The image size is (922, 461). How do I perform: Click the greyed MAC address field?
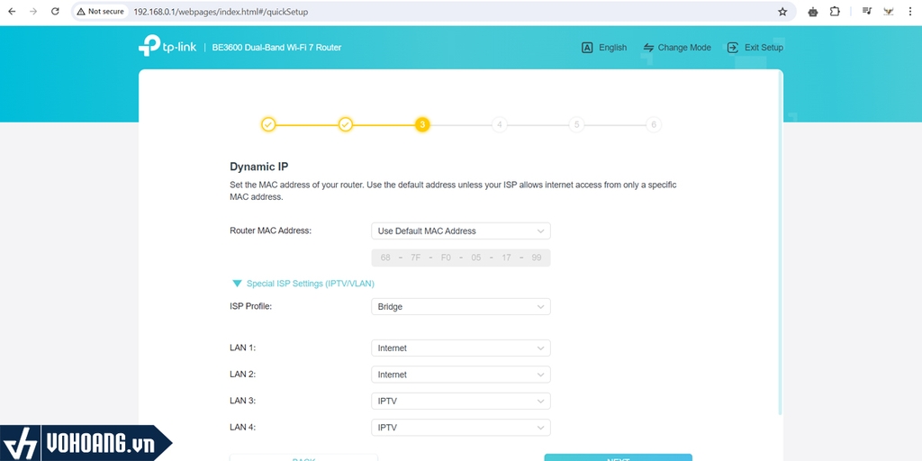pos(461,258)
